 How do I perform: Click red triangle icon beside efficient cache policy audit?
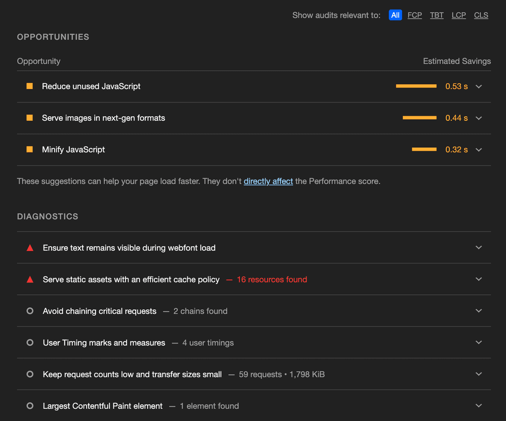30,279
